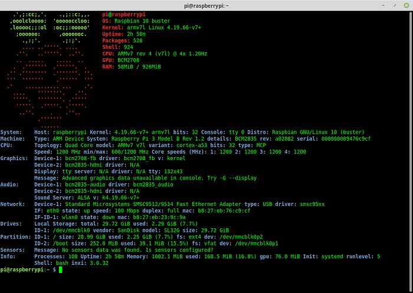
Task: Click the shell prompt 'pi@raspberrypi:~ $'
Action: pyautogui.click(x=28, y=270)
